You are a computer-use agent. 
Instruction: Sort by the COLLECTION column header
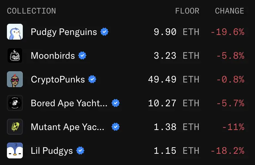click(x=32, y=11)
